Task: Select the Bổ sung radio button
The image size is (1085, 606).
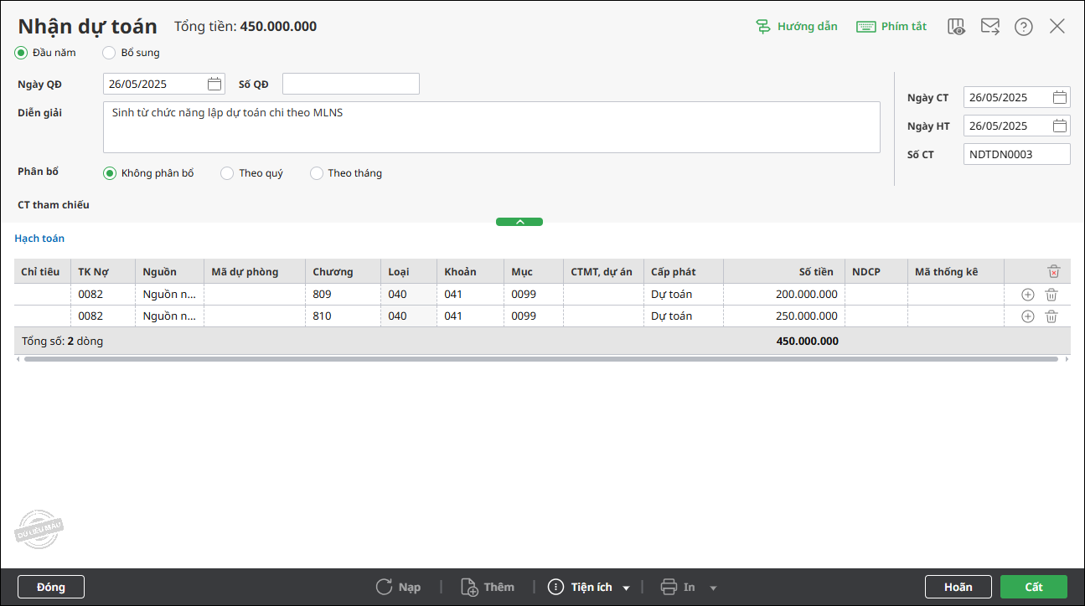Action: click(109, 53)
